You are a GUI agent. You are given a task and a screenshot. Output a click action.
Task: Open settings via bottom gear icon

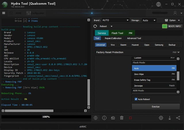tap(161, 118)
